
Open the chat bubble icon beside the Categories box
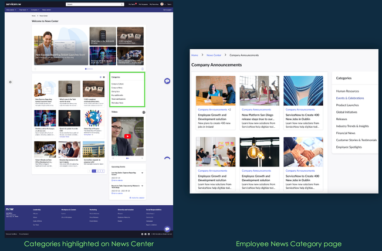[167, 81]
